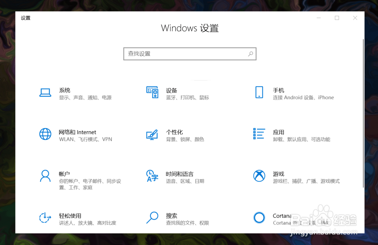378x245 pixels.
Task: Open the 帐户 person icon
Action: (x=45, y=176)
